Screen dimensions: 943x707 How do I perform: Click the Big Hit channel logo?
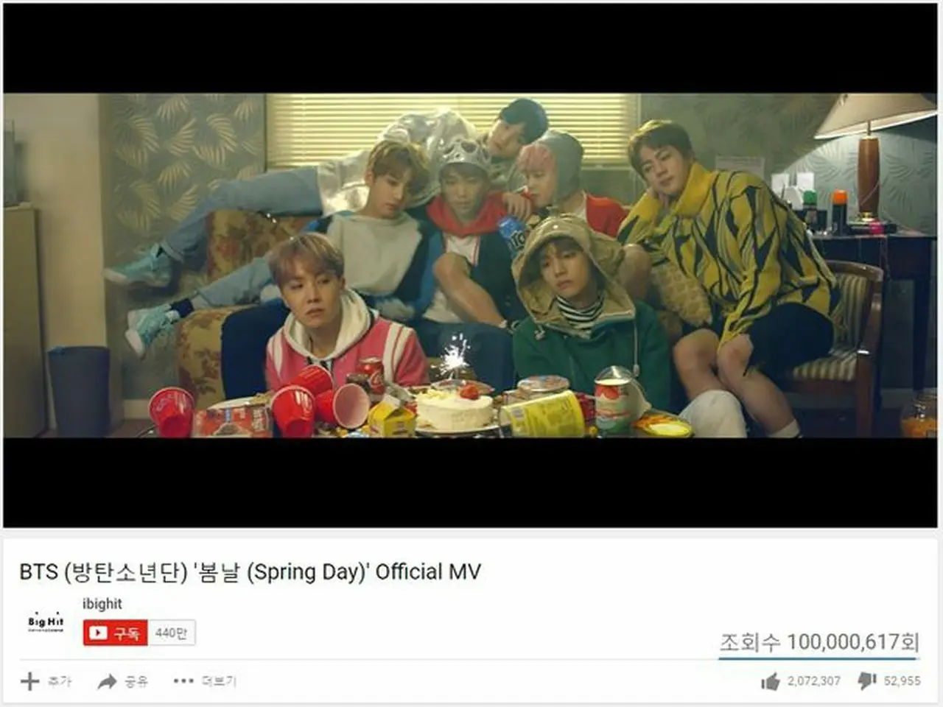pos(46,623)
